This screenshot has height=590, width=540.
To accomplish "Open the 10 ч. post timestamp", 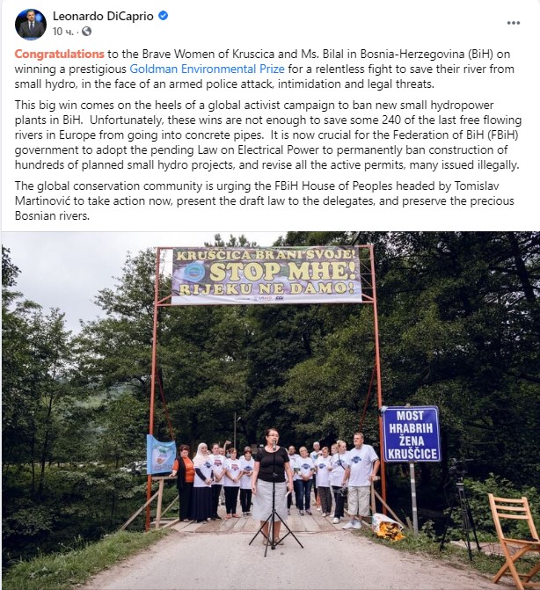I will pyautogui.click(x=62, y=32).
